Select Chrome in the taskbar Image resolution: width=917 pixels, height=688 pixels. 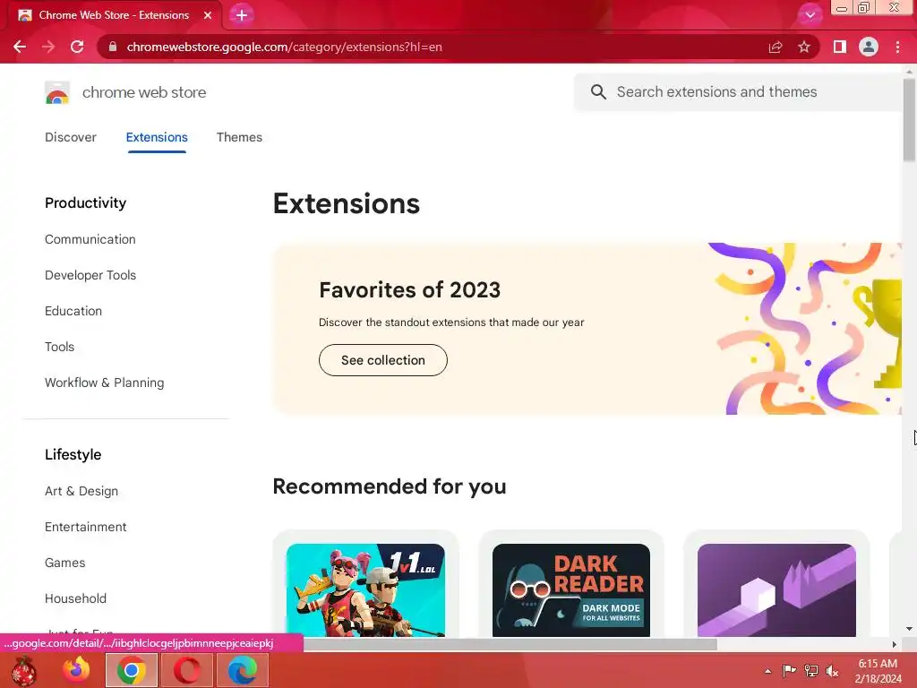point(131,670)
